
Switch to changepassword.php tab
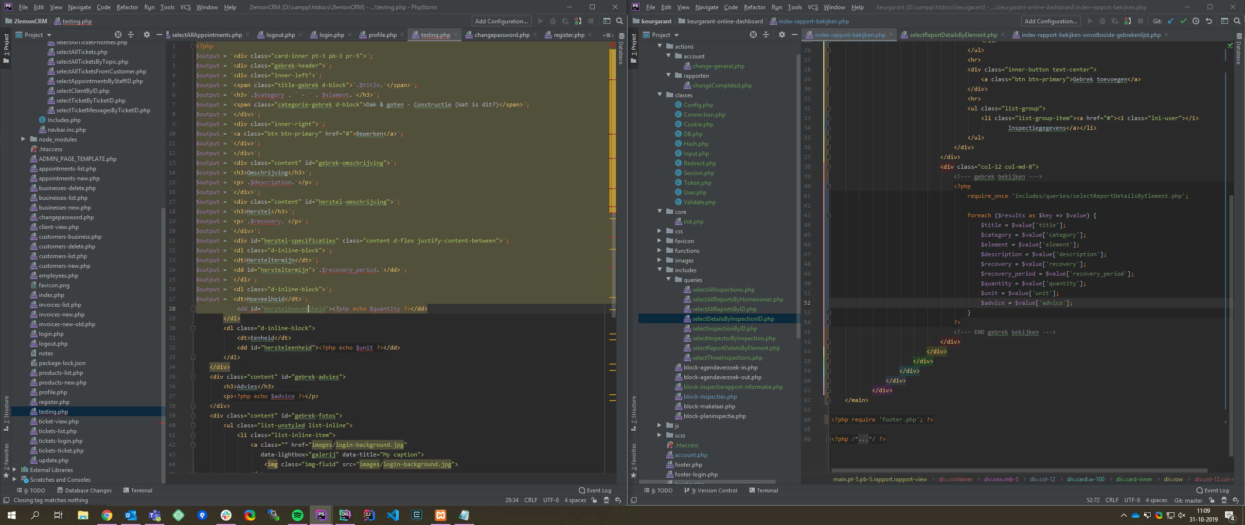tap(501, 35)
